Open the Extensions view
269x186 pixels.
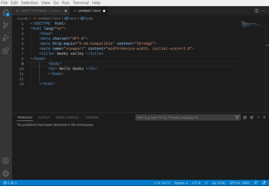(x=6, y=51)
